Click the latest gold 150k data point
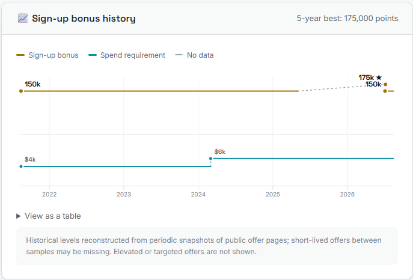 click(x=385, y=91)
